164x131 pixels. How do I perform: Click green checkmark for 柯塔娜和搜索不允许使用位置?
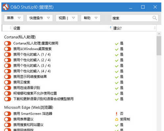117,94
